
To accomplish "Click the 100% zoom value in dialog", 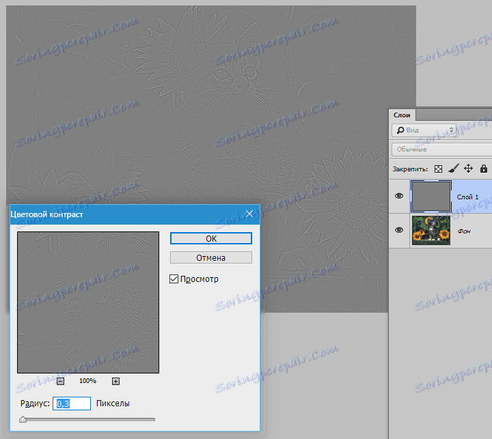I will (x=87, y=381).
